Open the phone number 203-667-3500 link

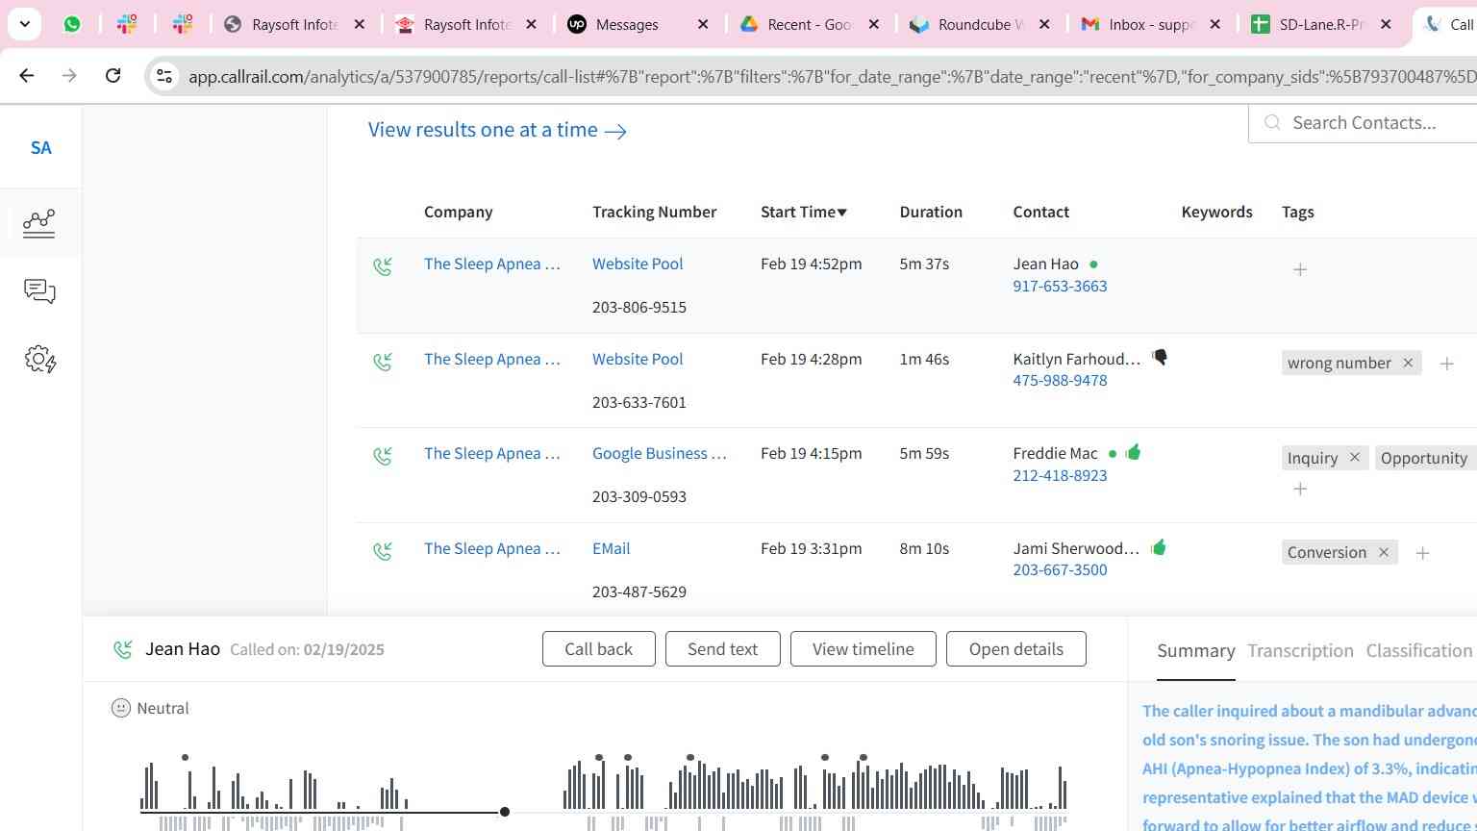coord(1060,569)
